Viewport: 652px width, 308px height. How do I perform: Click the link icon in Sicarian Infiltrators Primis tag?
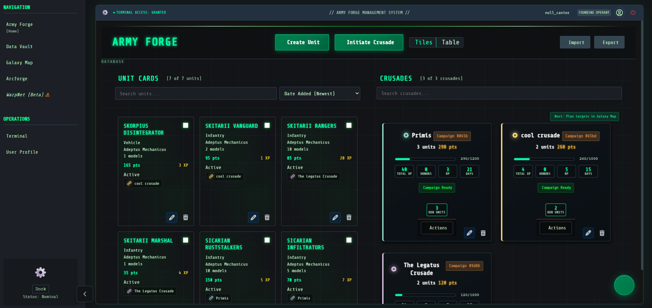(x=293, y=298)
